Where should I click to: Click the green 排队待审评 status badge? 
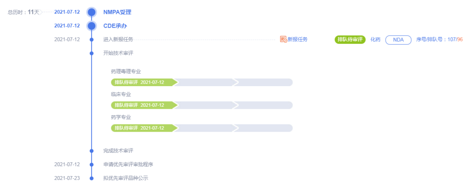pos(350,40)
